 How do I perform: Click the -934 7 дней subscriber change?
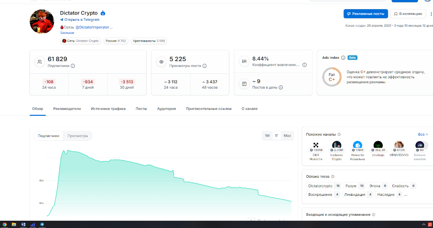tap(88, 84)
